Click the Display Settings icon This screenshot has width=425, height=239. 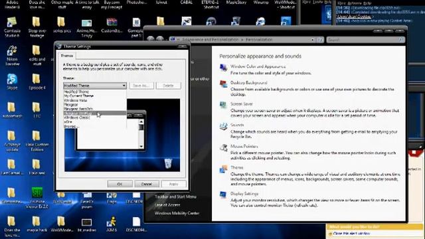(223, 195)
